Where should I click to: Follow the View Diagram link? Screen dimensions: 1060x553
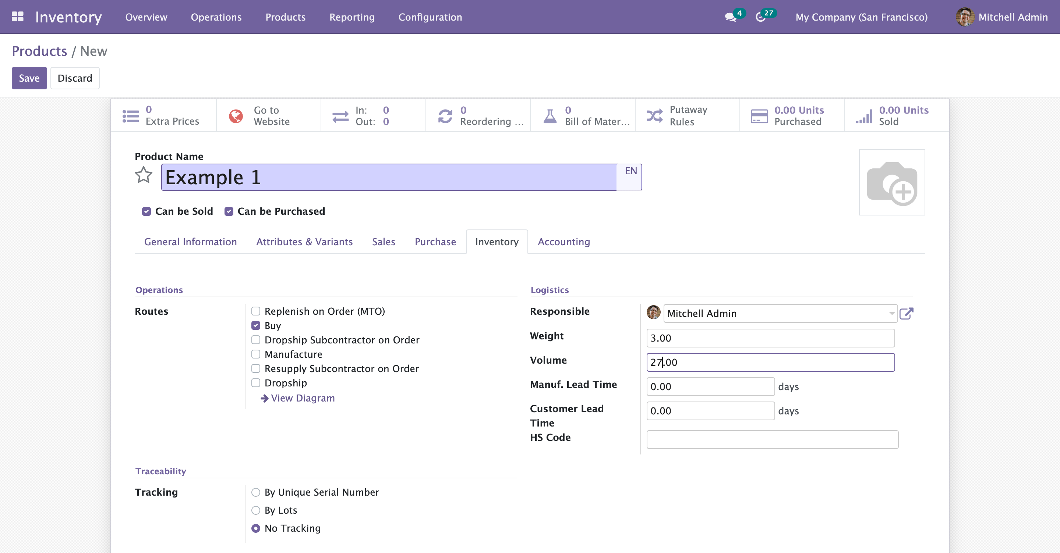pos(303,398)
